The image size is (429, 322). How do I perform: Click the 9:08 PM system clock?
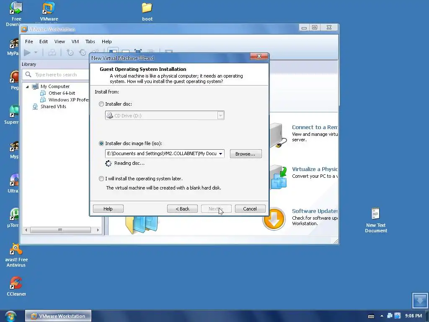click(413, 316)
